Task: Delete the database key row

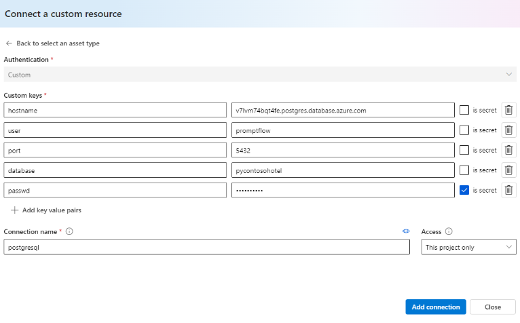Action: [x=508, y=170]
